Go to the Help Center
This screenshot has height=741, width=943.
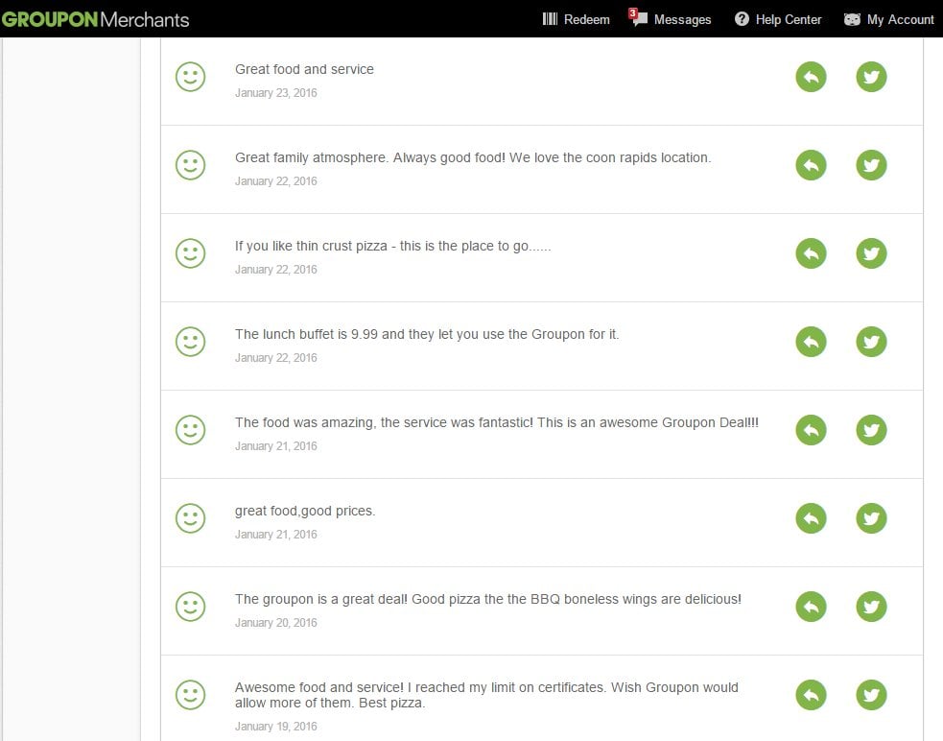click(x=778, y=19)
